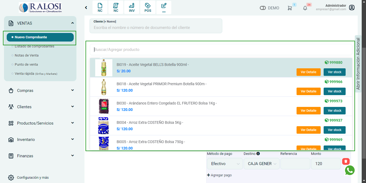Click Ver stock for Arroz COSTEÑO 5Kg

pyautogui.click(x=334, y=130)
